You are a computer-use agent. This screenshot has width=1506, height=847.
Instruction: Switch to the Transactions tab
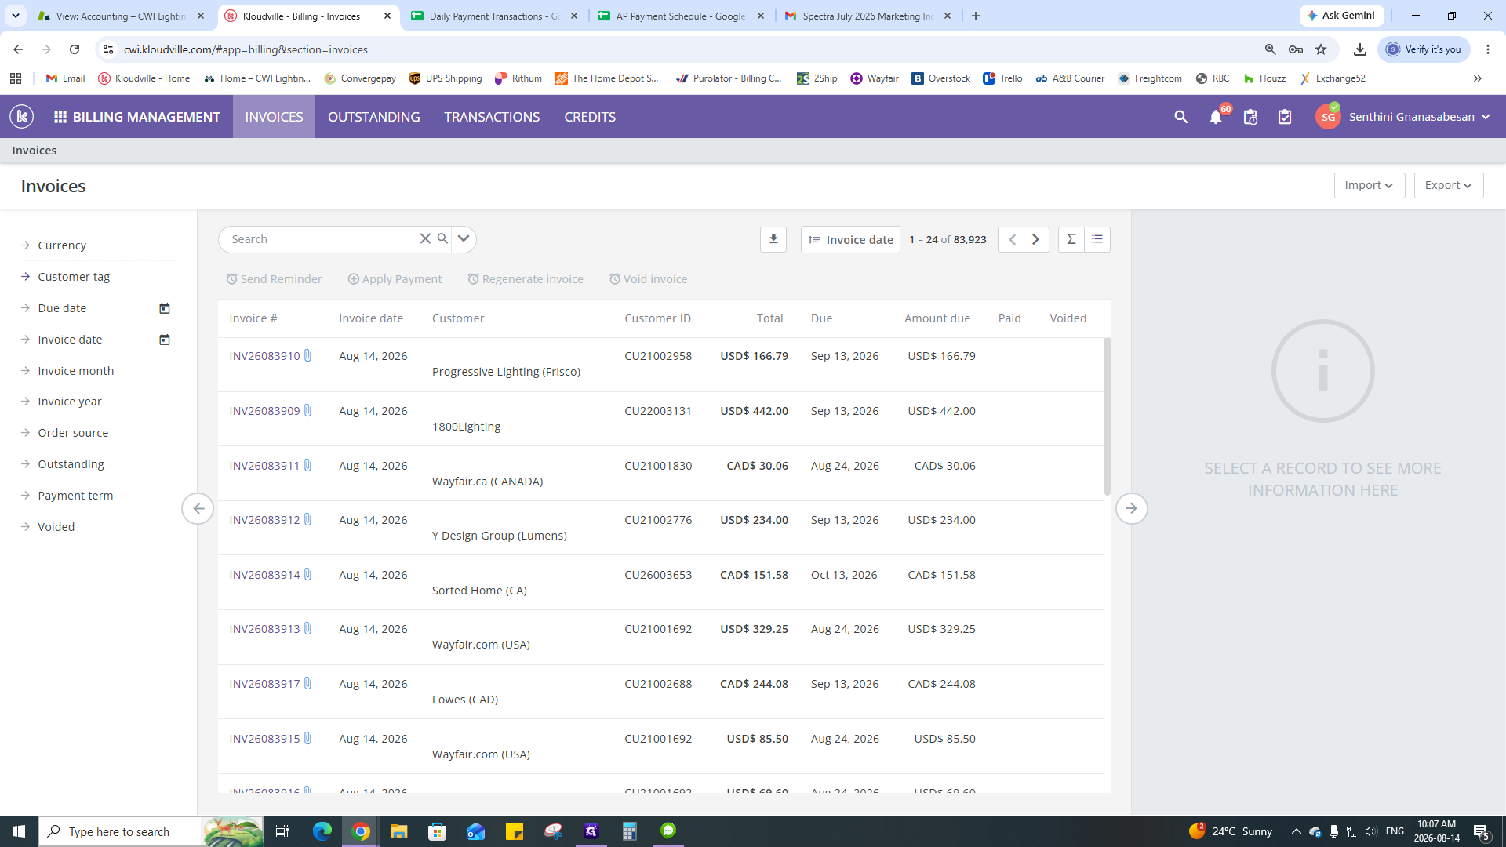[492, 117]
